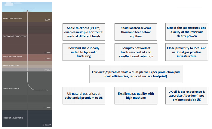The height and width of the screenshot is (129, 212).
Task: Select the 'Shale thickness (>1 km)' box
Action: click(84, 32)
